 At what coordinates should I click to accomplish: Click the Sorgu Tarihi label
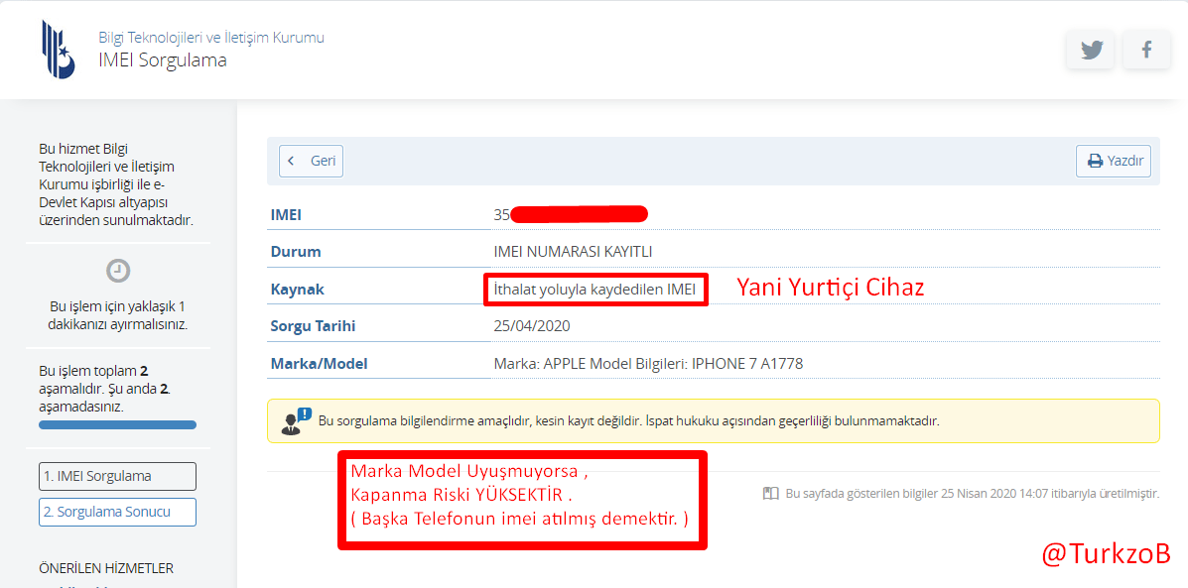(x=313, y=326)
